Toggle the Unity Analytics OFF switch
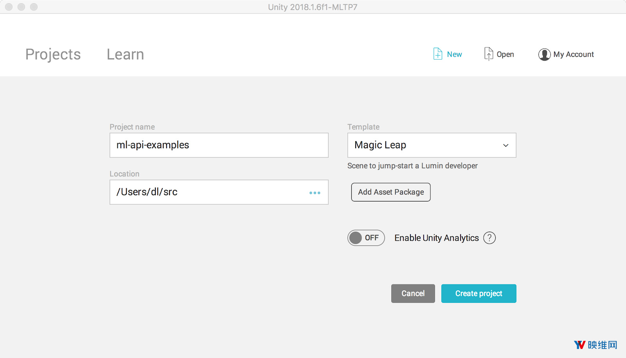626x358 pixels. click(366, 238)
